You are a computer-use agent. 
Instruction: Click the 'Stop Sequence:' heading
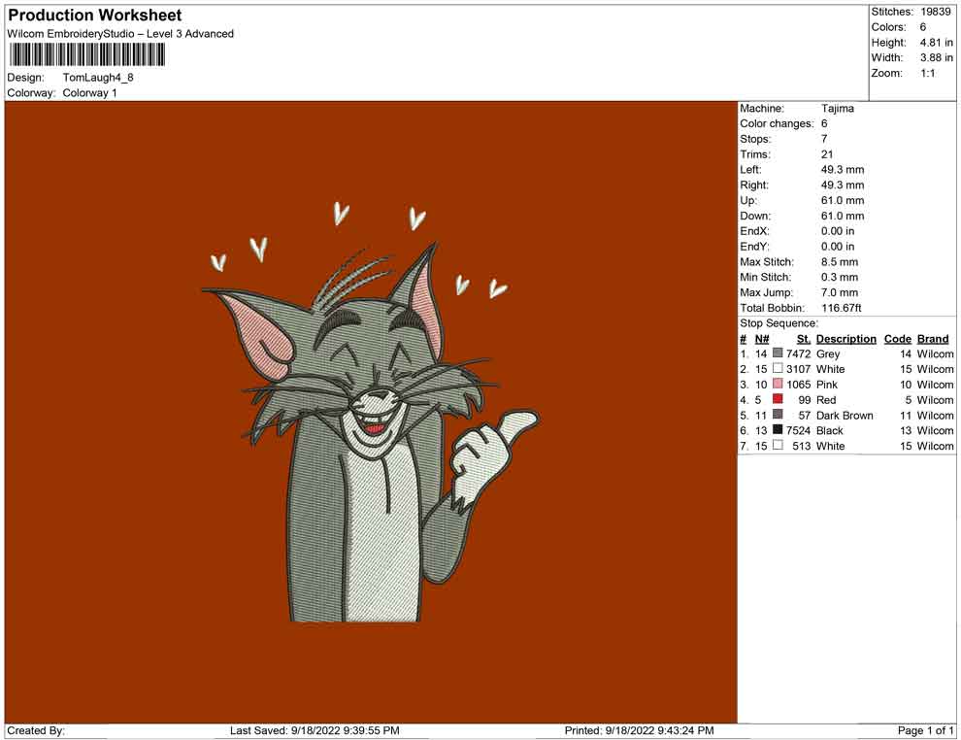pos(779,323)
